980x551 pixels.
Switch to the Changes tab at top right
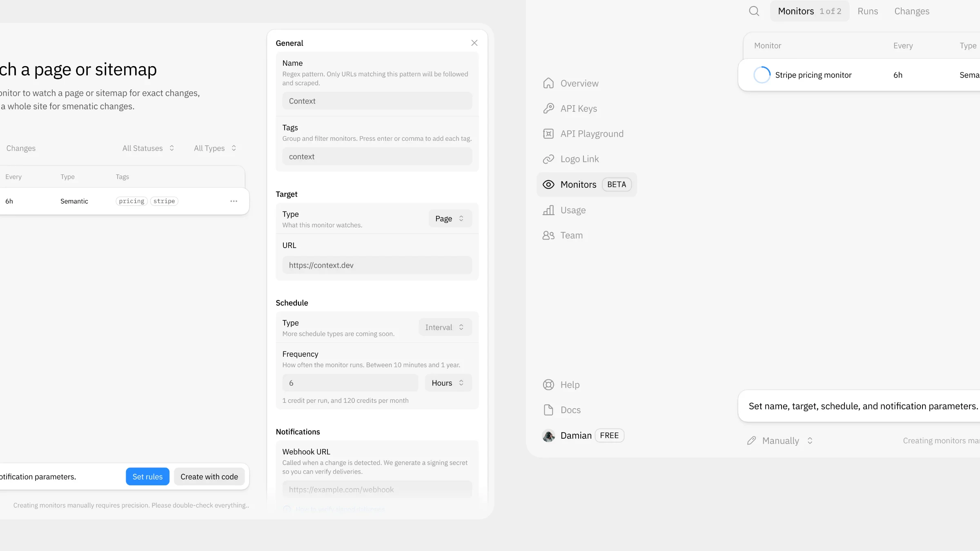coord(912,11)
